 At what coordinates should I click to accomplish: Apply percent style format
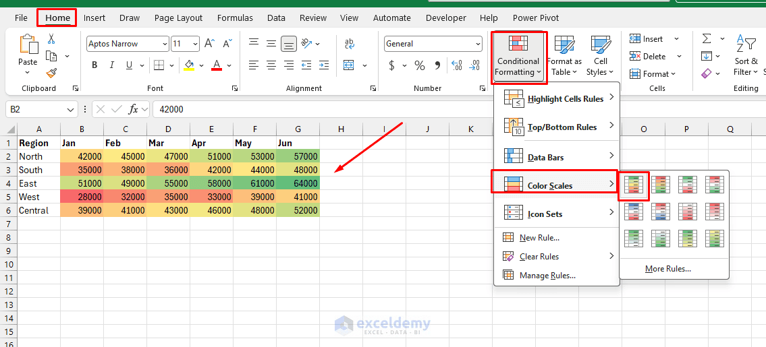click(420, 65)
